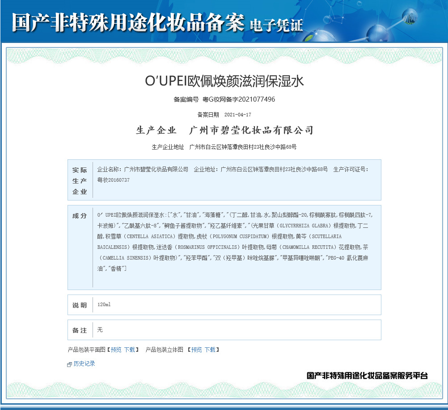
Task: Click the 电子凭证 banner text
Action: point(276,25)
